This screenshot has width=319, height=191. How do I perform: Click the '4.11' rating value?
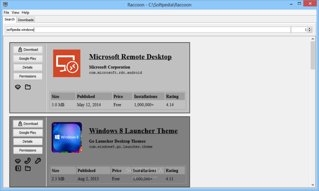[x=169, y=179]
